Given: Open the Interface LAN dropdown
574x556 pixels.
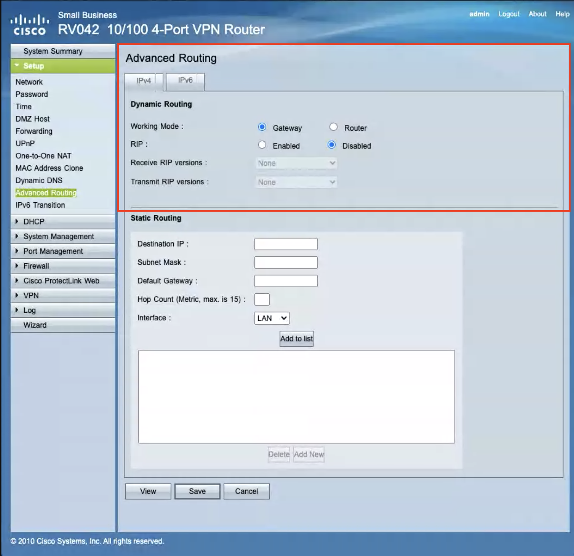Looking at the screenshot, I should pyautogui.click(x=272, y=318).
